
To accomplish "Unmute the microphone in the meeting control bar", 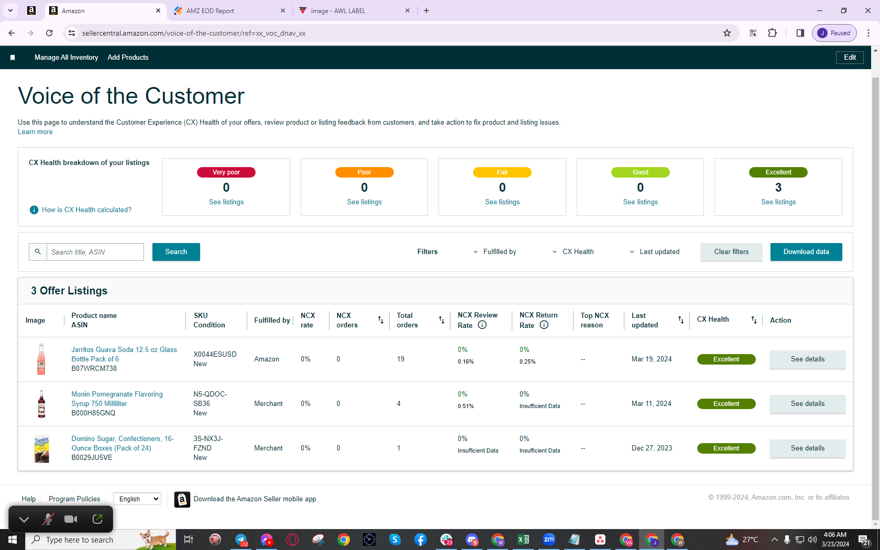I will (x=48, y=519).
